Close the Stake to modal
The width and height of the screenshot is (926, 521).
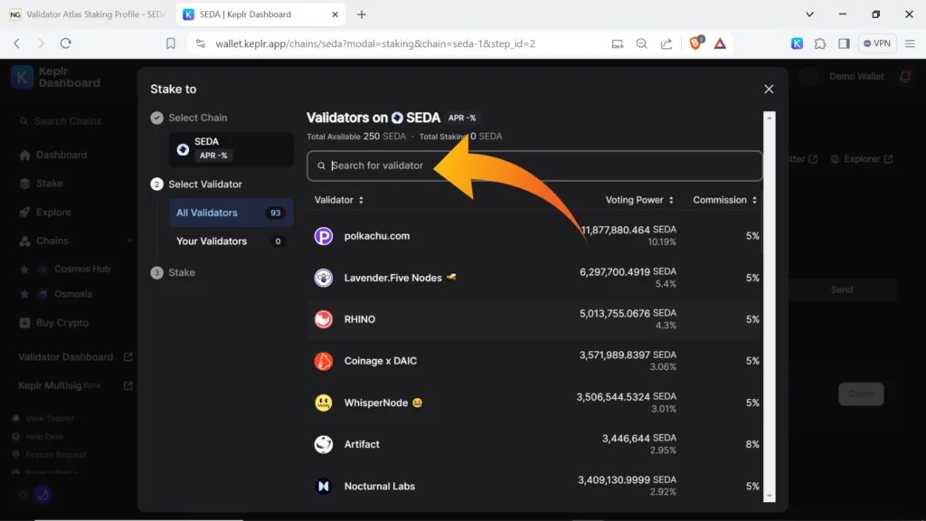point(769,89)
